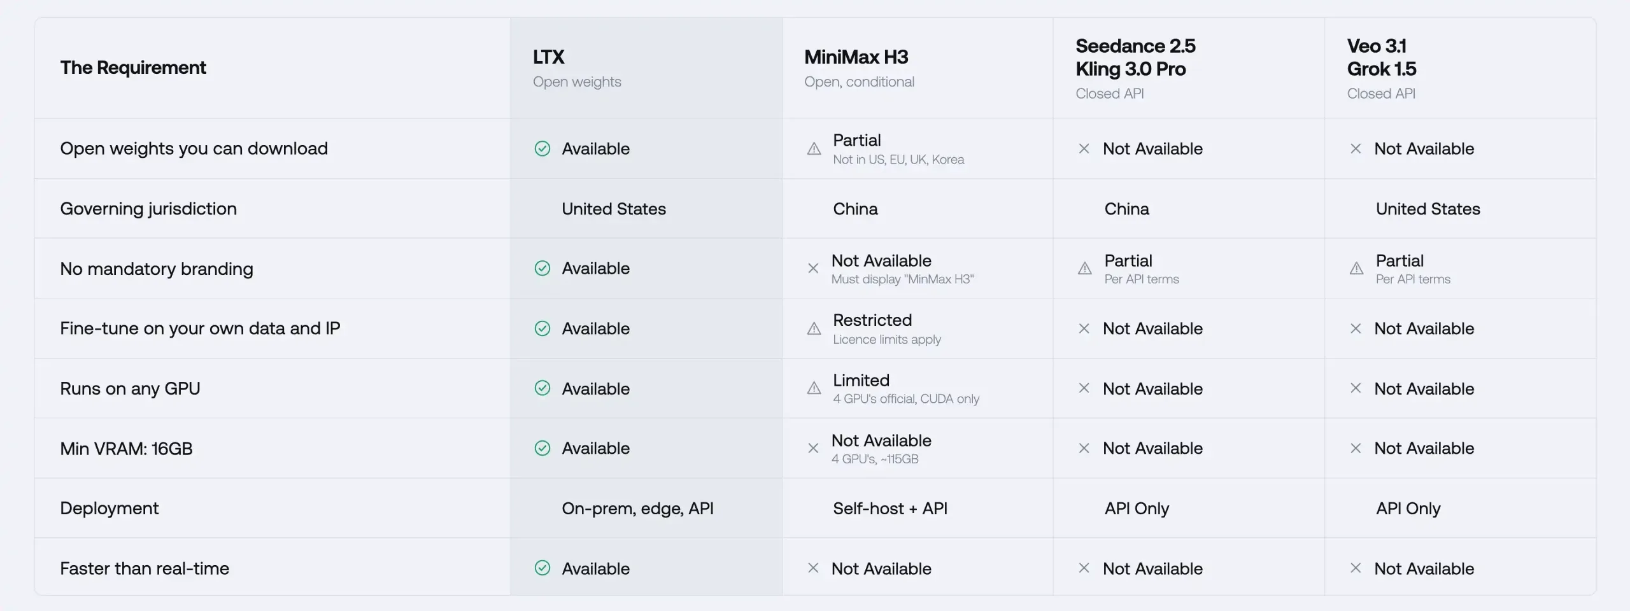Click the warning triangle beside MiniMax Partial open weights

pyautogui.click(x=814, y=149)
